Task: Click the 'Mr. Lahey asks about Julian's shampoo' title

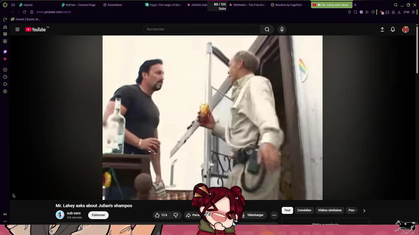Action: pos(94,206)
